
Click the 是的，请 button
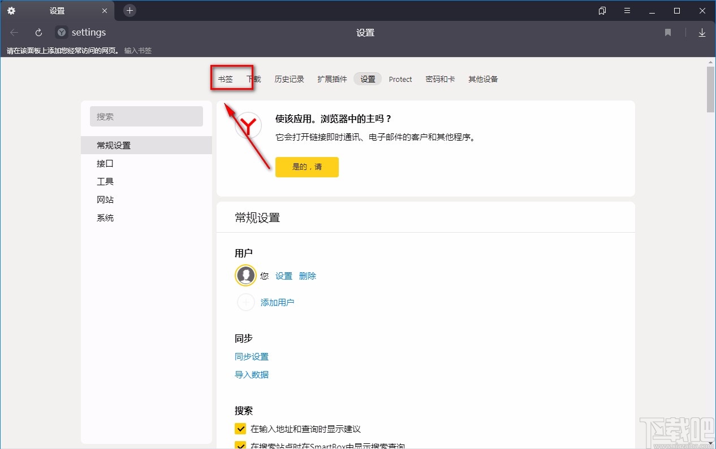point(307,167)
